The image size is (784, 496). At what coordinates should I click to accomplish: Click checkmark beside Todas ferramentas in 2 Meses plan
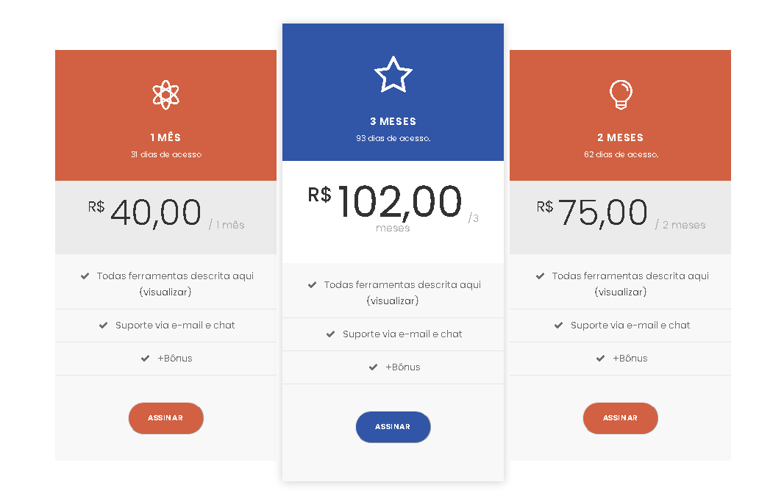tap(540, 276)
